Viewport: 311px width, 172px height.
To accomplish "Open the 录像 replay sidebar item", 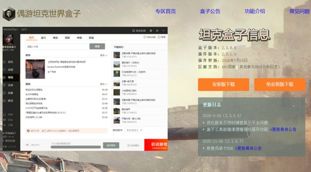I will click(x=8, y=93).
